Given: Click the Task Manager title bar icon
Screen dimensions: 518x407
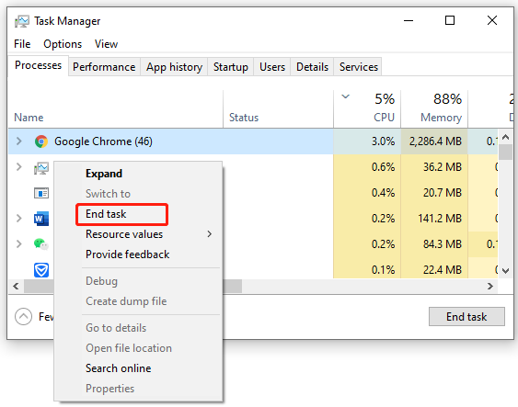Looking at the screenshot, I should click(22, 21).
